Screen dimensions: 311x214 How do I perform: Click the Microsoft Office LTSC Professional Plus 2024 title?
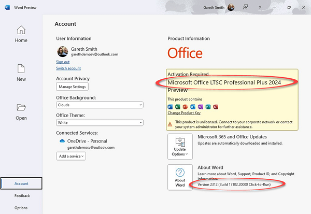[224, 82]
